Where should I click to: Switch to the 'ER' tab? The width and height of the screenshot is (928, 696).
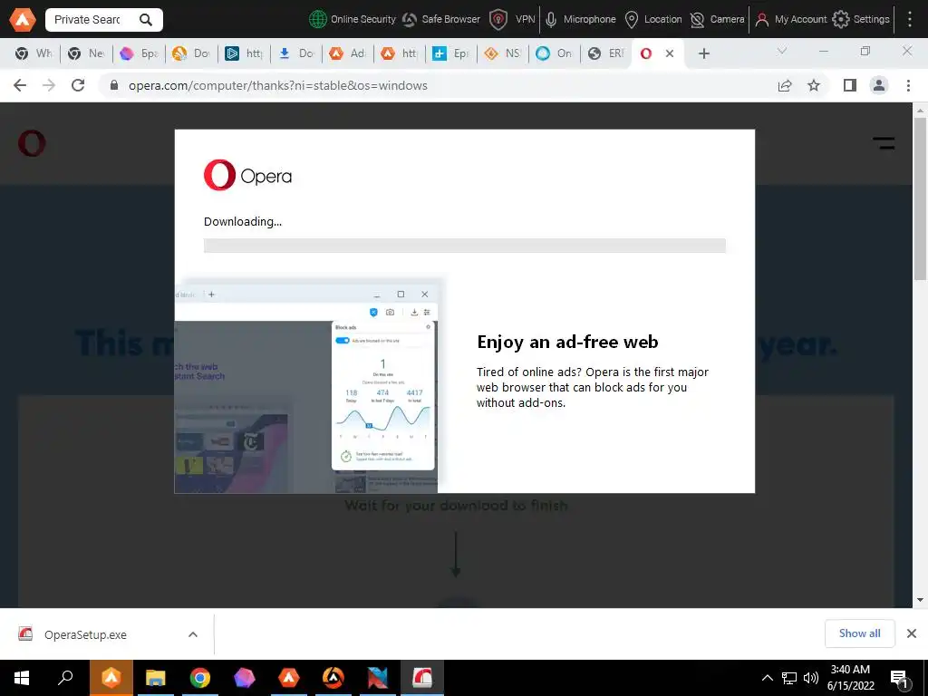click(606, 53)
